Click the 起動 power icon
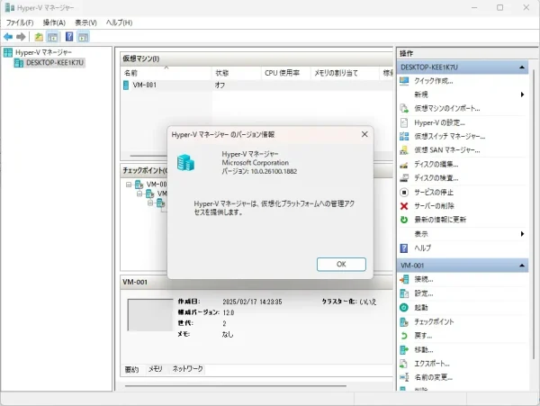 tap(404, 308)
